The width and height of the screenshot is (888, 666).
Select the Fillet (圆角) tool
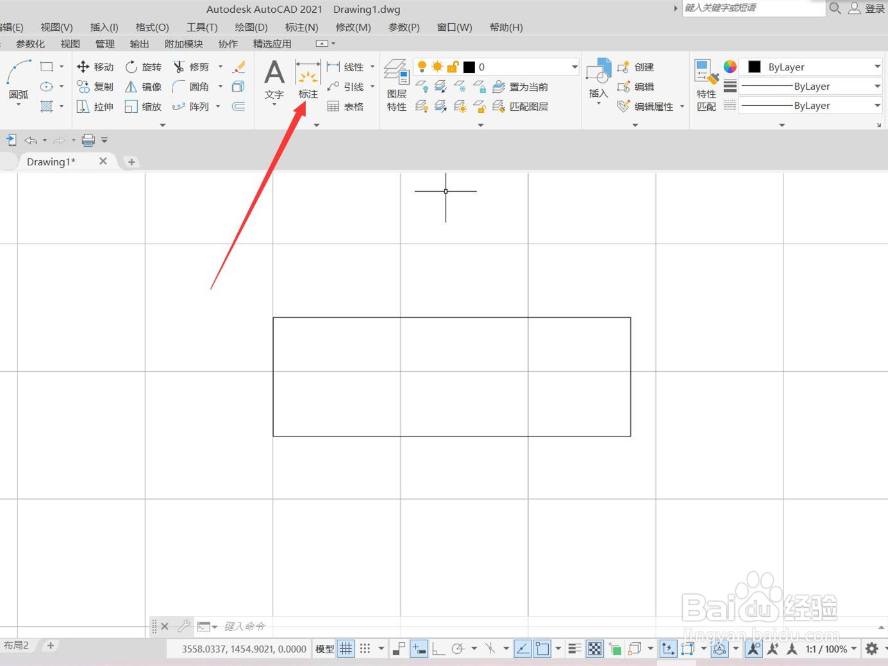(191, 87)
